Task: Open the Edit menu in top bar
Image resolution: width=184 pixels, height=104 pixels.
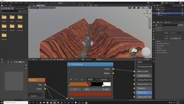Action: (x=7, y=3)
